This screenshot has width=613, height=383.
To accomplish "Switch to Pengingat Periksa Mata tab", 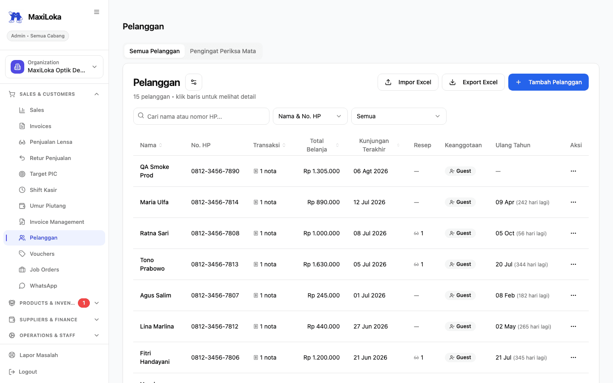I will [223, 51].
